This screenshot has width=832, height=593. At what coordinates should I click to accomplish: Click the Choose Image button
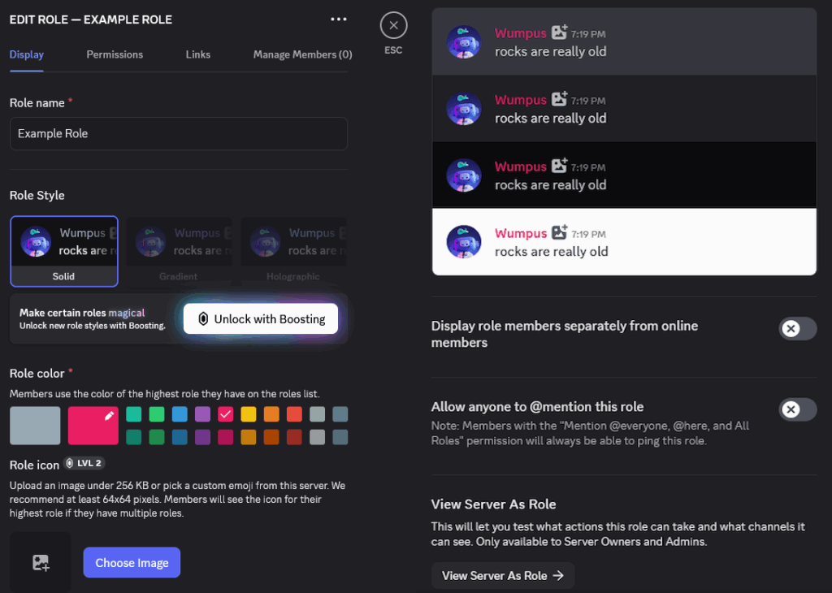tap(132, 562)
